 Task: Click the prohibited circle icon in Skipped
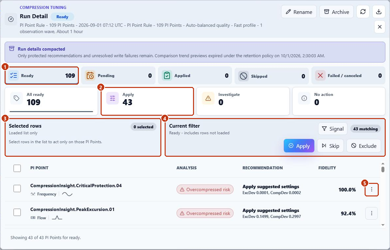pyautogui.click(x=244, y=76)
